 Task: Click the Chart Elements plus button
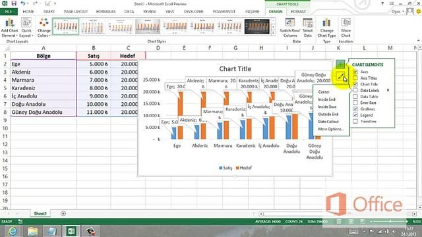click(340, 65)
